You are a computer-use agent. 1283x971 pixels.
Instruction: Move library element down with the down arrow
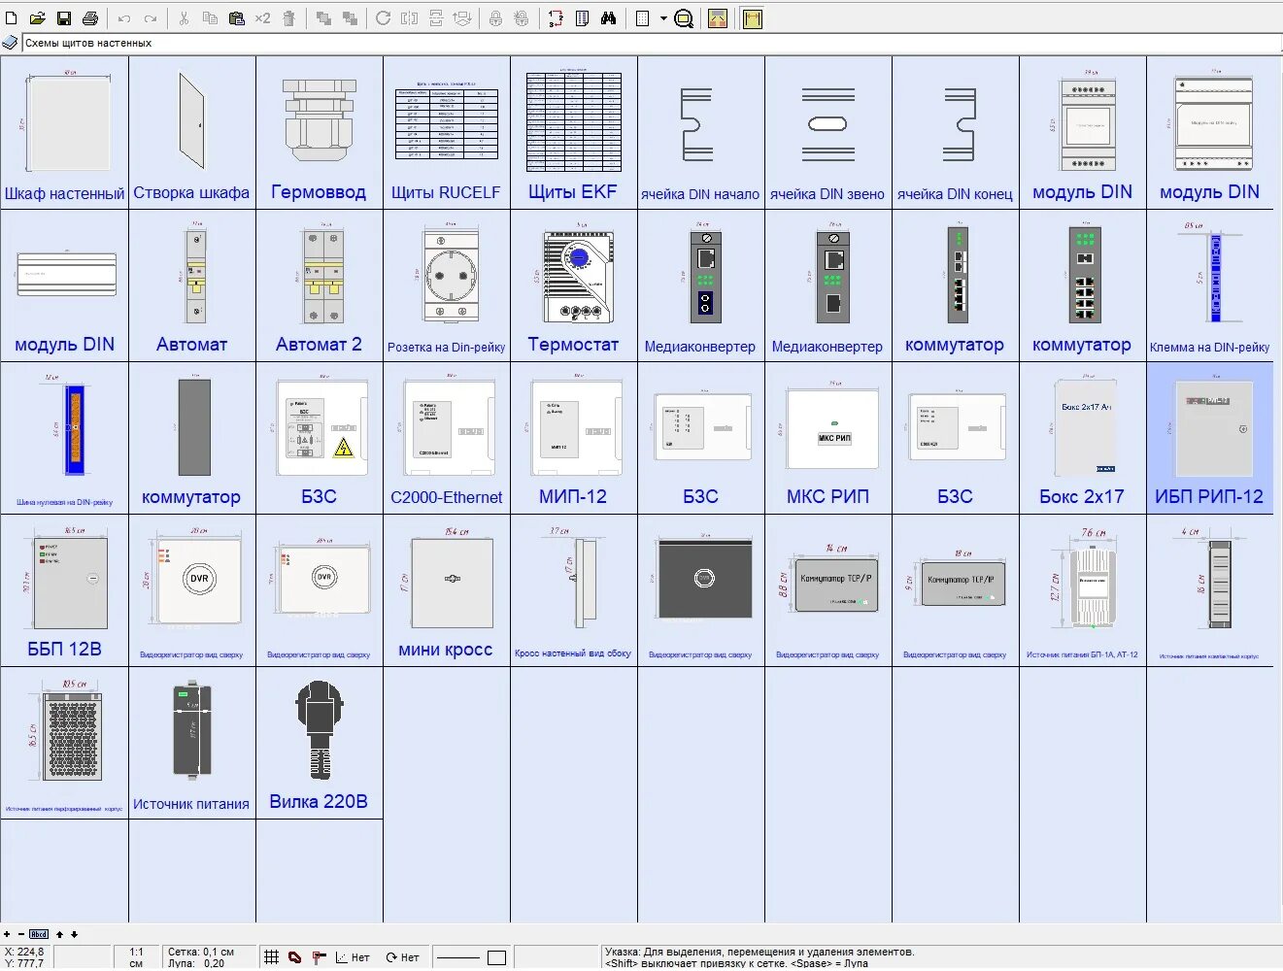74,934
